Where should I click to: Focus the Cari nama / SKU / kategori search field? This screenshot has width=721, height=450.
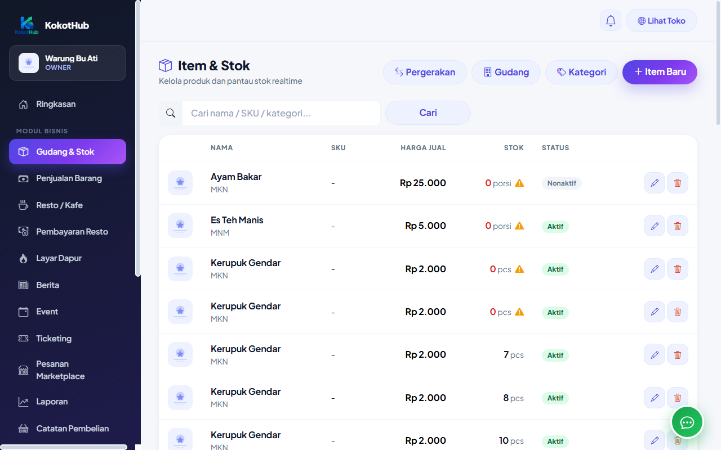(281, 113)
